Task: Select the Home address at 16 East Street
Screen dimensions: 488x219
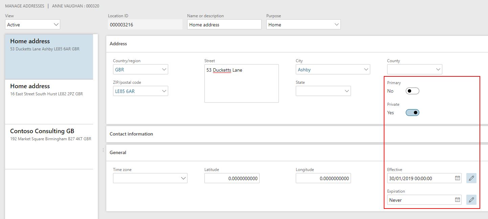Action: pos(49,90)
